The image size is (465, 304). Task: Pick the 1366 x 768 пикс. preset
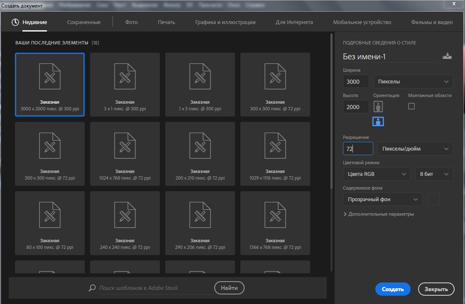[275, 223]
